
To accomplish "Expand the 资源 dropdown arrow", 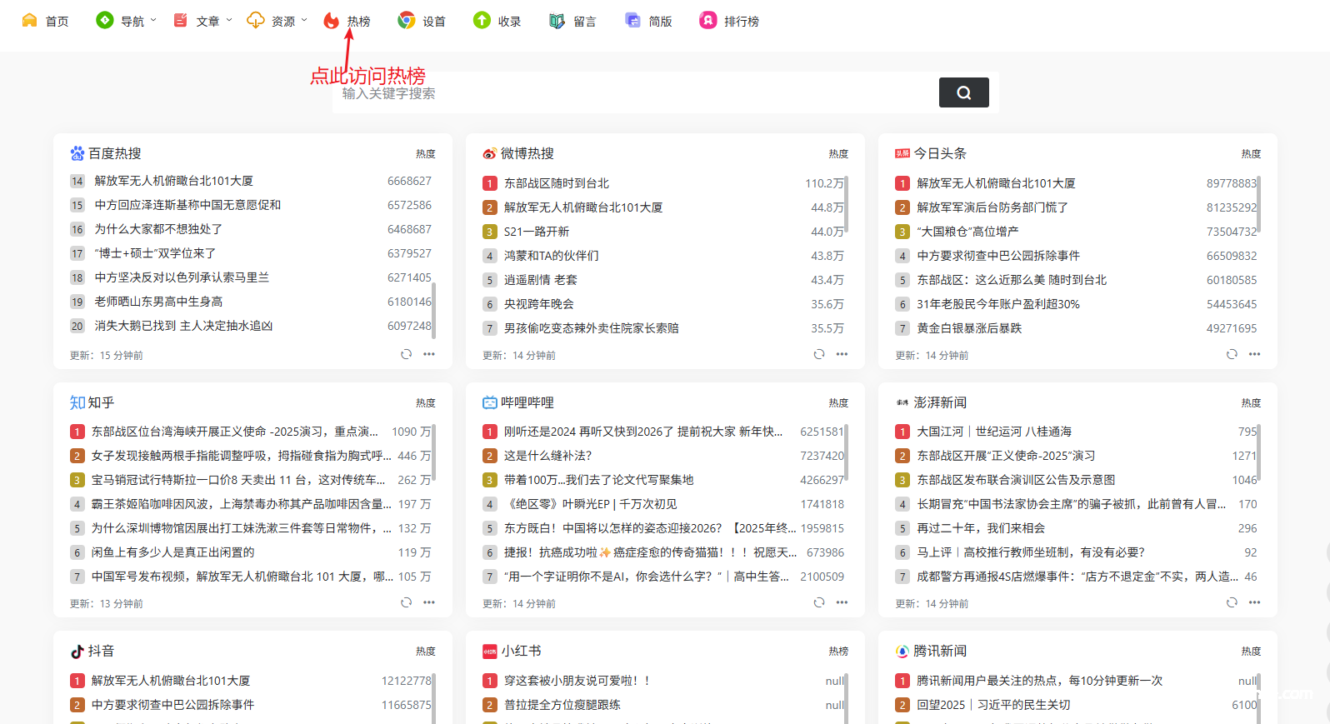I will (x=304, y=20).
